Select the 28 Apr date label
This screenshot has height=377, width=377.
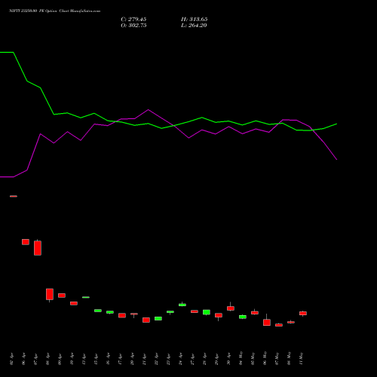coord(204,359)
